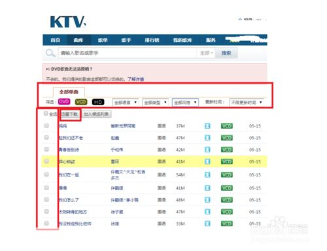
Task: Click green VCD badge in yellow highlighted row
Action: (x=227, y=161)
